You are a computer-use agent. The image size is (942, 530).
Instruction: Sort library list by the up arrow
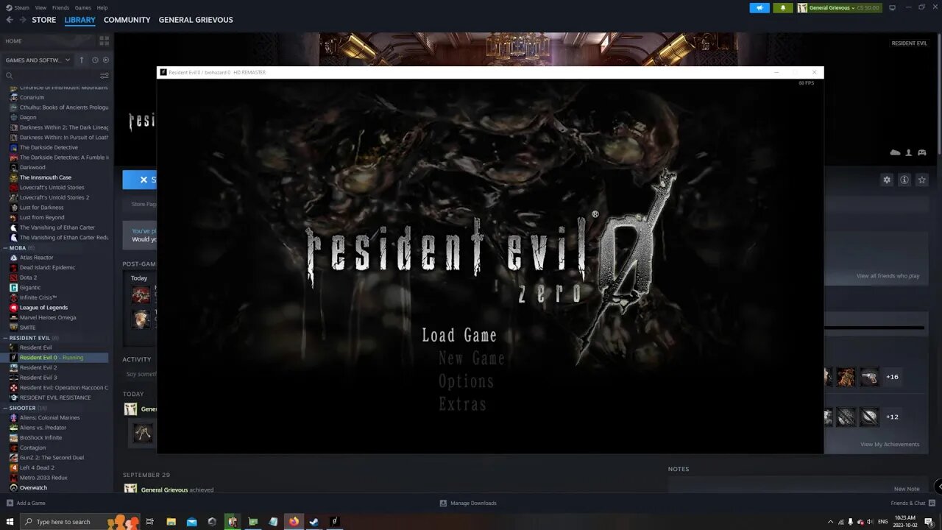pos(82,60)
